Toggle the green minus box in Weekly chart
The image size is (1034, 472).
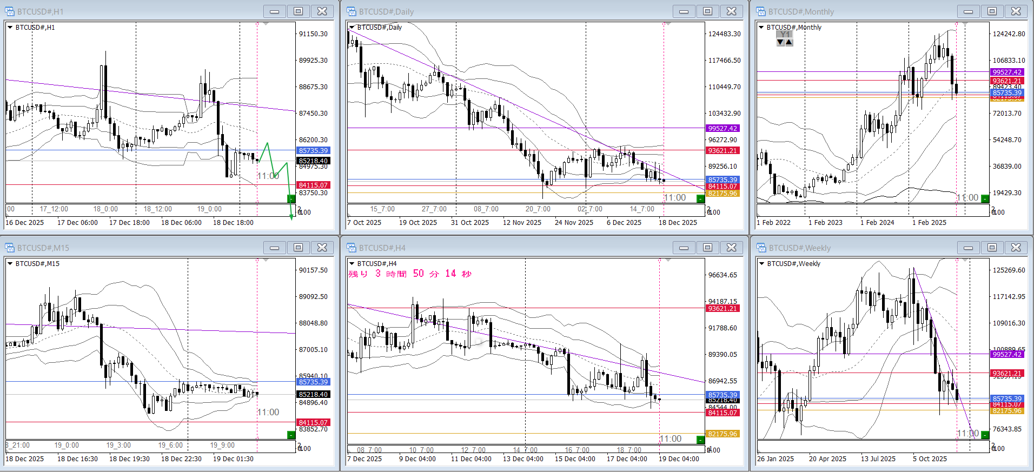pyautogui.click(x=985, y=435)
